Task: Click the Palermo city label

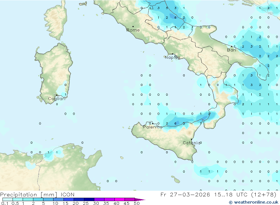Action: point(153,127)
